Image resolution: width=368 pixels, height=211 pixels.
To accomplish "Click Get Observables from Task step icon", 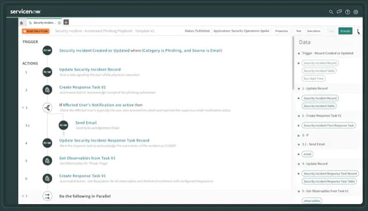I will 48,161.
